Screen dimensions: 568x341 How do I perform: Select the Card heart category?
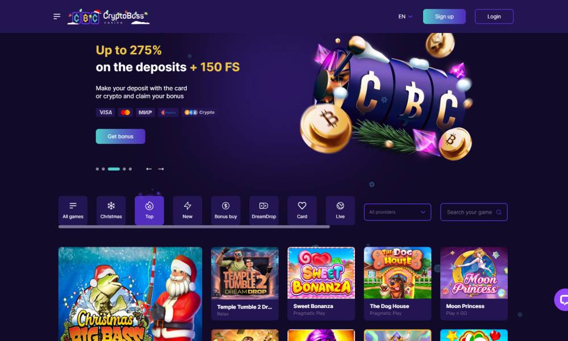click(302, 210)
